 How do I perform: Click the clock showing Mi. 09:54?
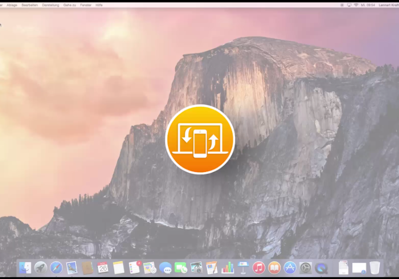pos(368,5)
